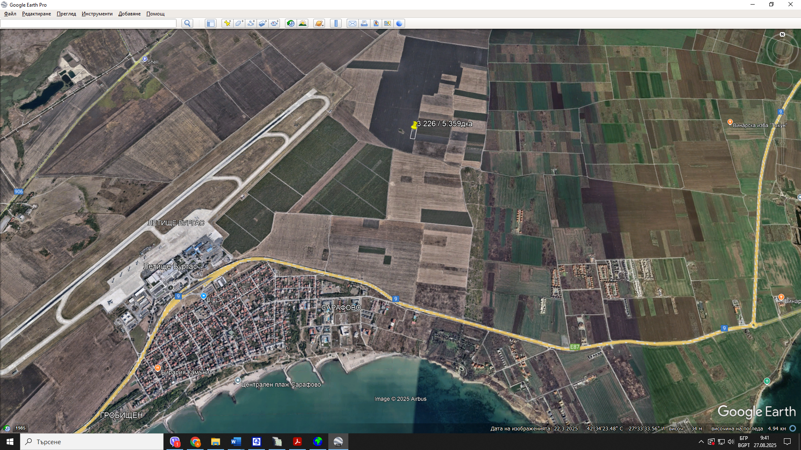Viewport: 801px width, 450px height.
Task: Click the Save Image icon
Action: tap(376, 23)
